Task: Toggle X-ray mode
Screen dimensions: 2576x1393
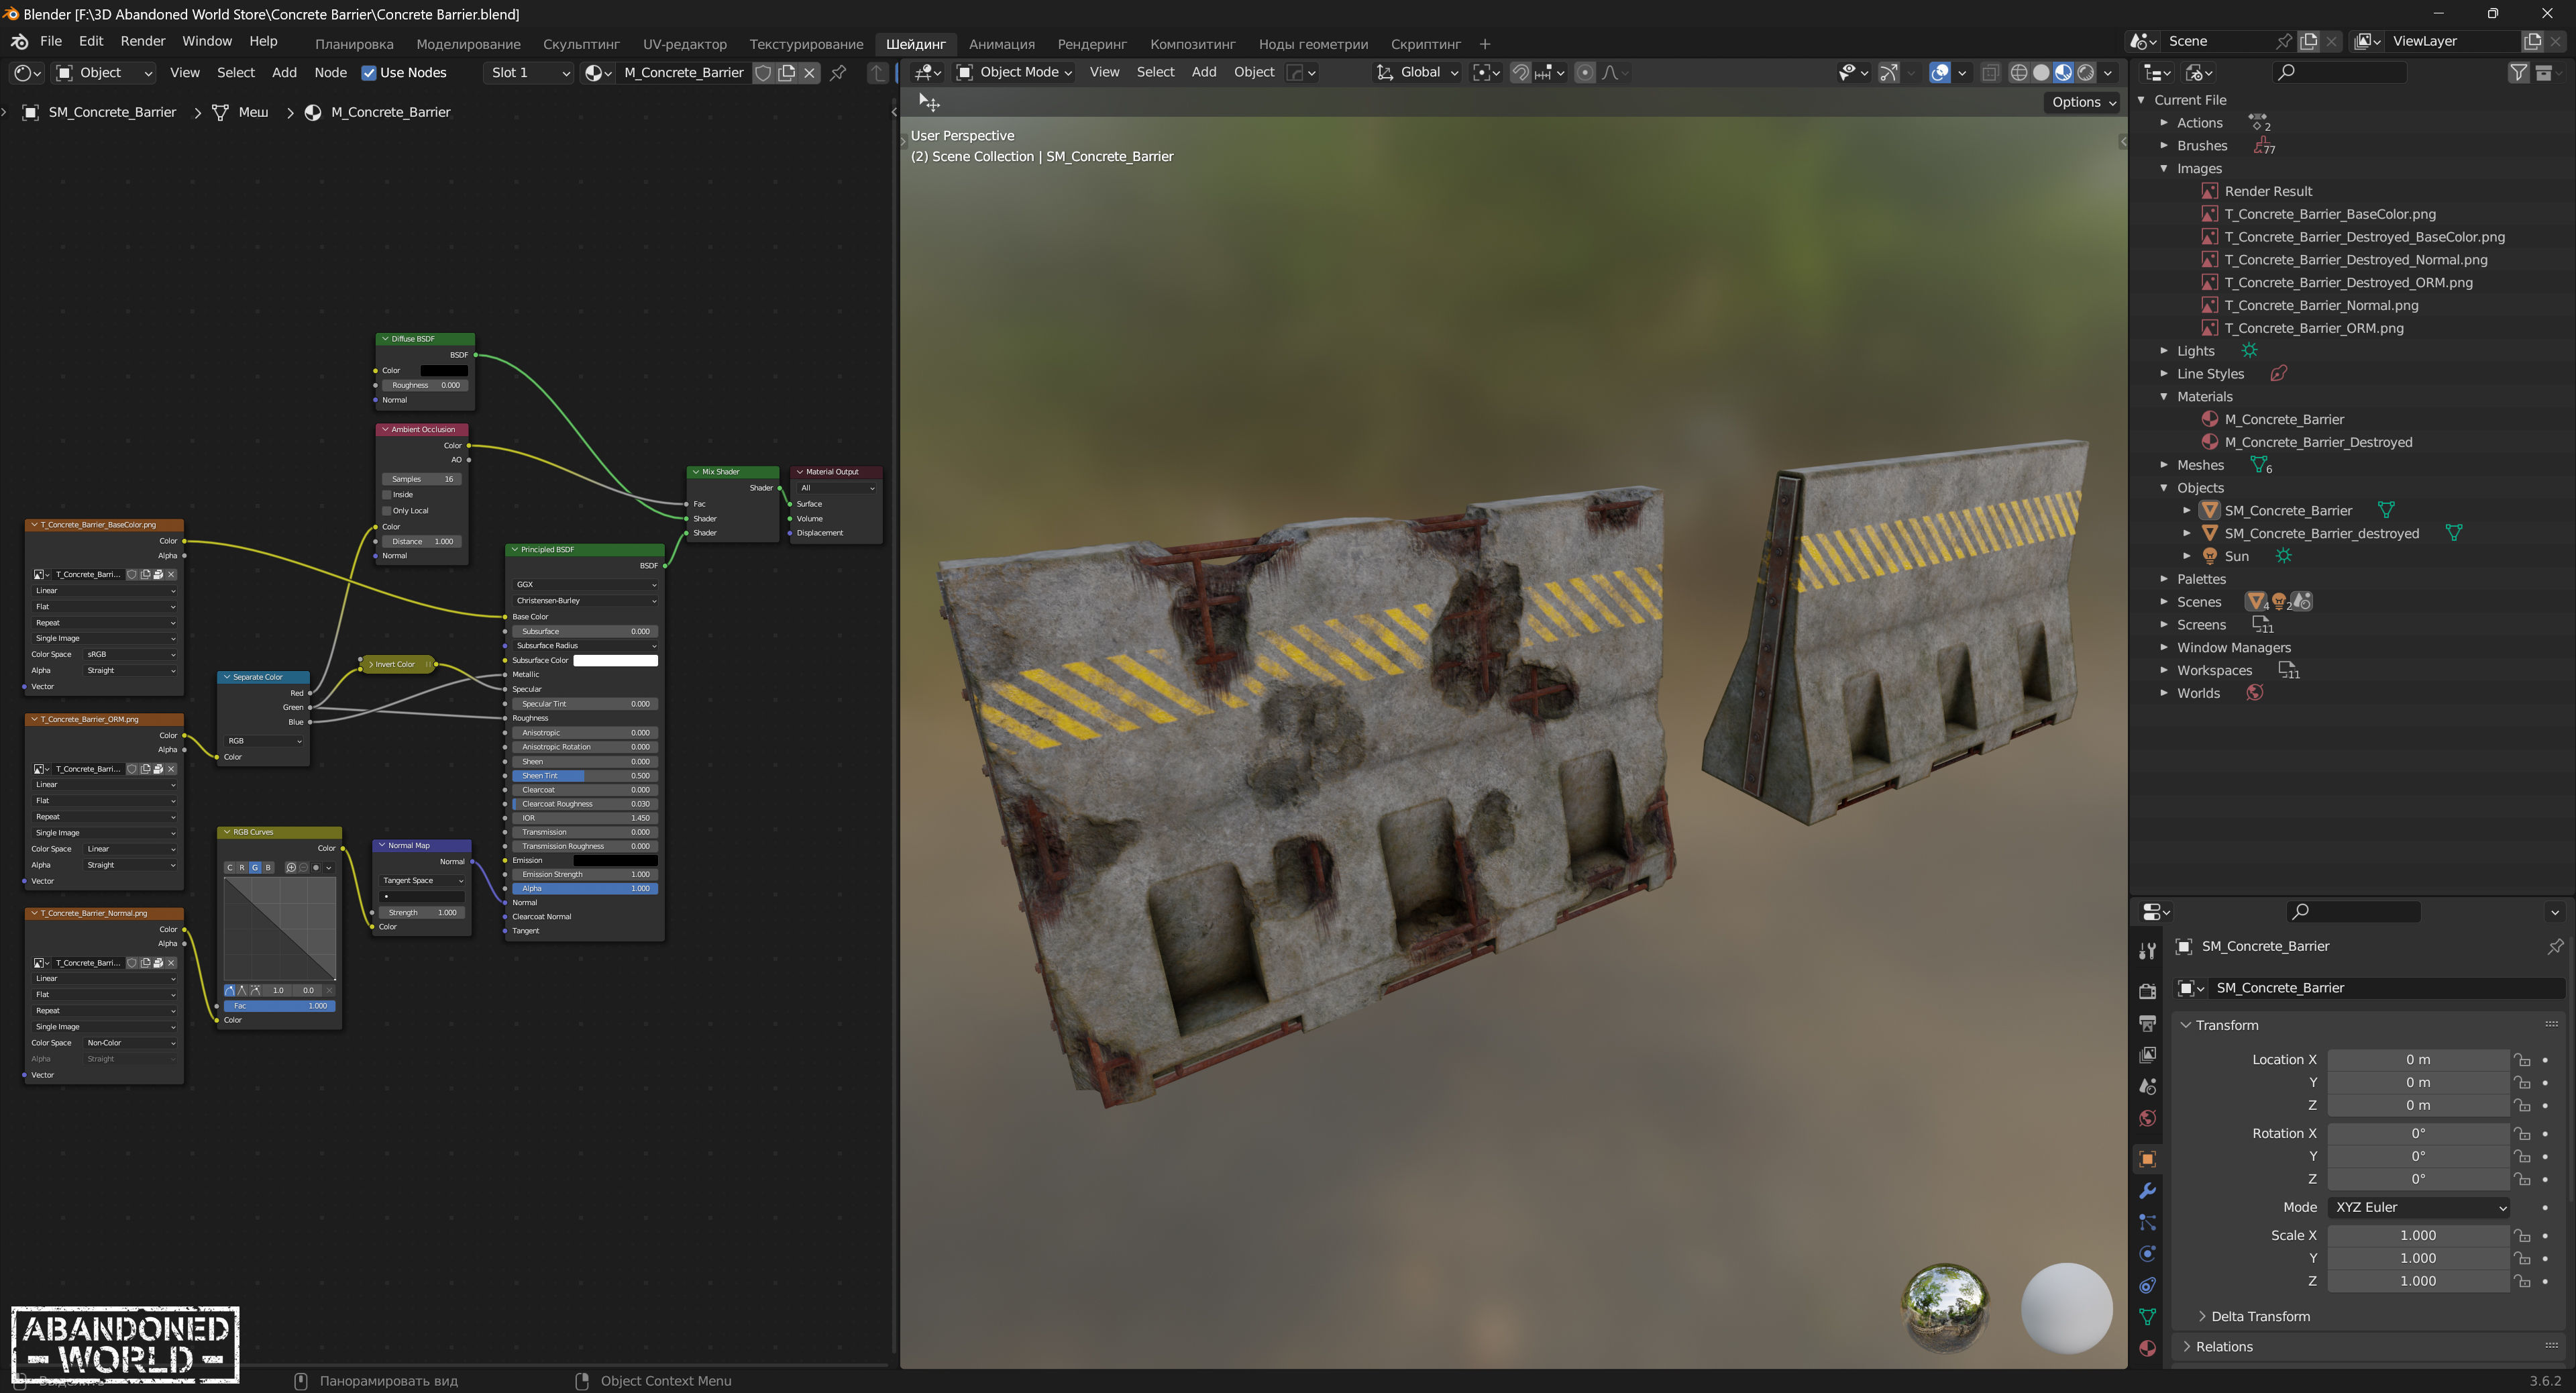Action: pyautogui.click(x=1990, y=73)
